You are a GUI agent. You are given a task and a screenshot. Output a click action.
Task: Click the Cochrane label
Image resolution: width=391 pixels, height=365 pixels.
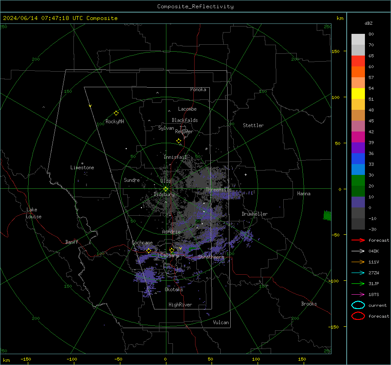(142, 243)
